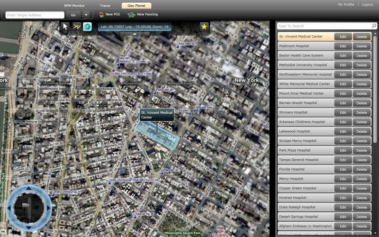
Task: Switch to the BPM Monitor tab
Action: coord(74,5)
